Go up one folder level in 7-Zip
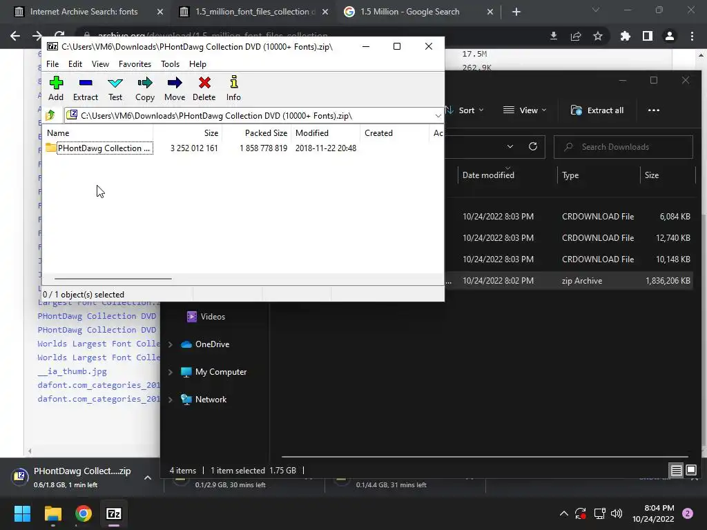Screen dimensions: 707x530 50,115
